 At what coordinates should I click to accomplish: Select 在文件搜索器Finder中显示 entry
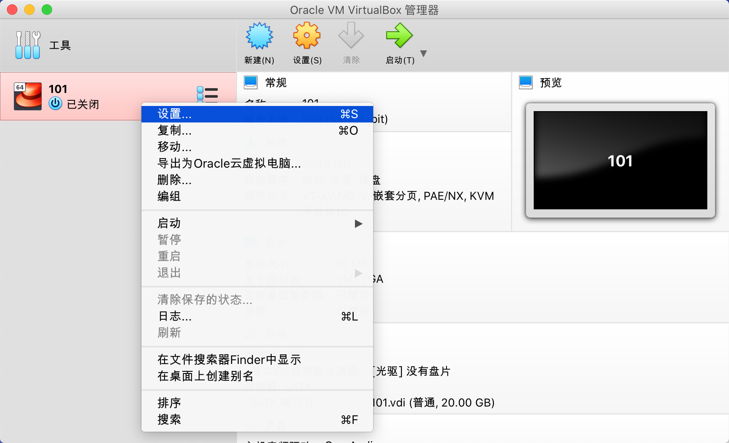(x=257, y=360)
